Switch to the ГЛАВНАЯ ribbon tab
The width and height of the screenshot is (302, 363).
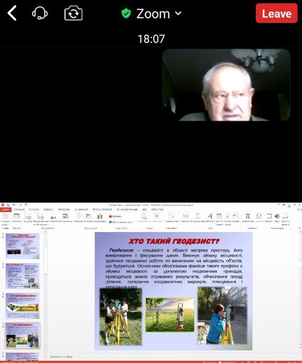click(19, 210)
